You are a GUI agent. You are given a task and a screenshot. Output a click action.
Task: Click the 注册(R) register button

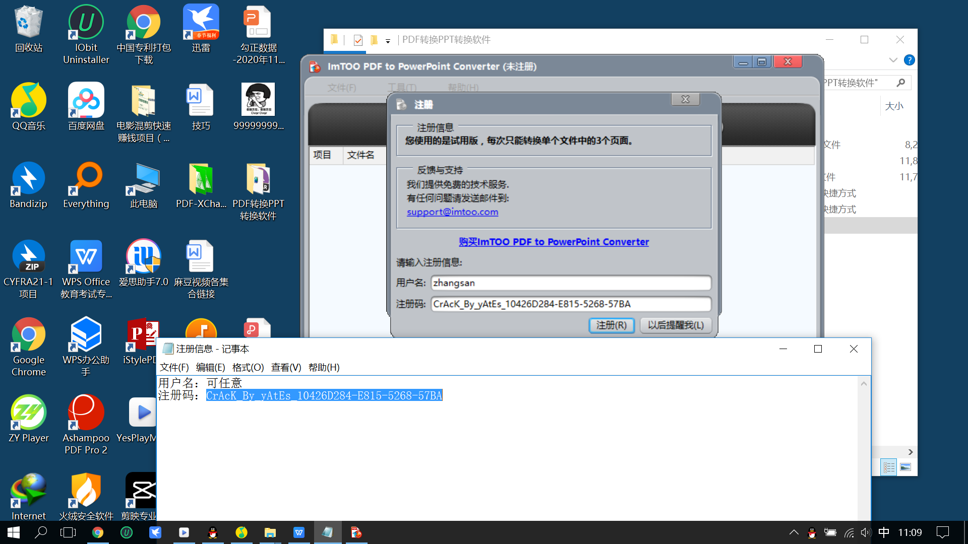click(611, 325)
